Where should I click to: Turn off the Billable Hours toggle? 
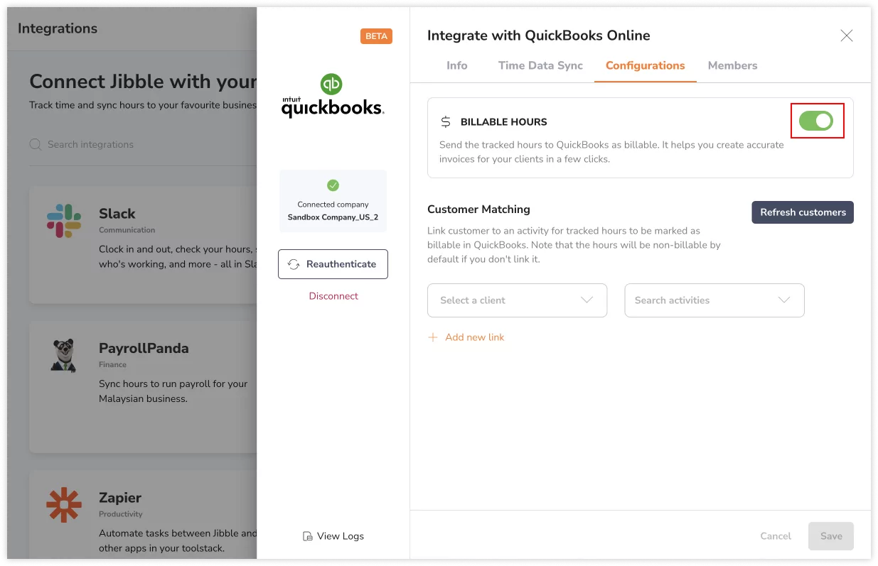point(816,121)
